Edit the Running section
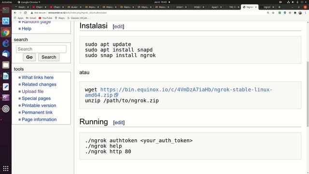Screen dimensions: 309x174 (119, 122)
